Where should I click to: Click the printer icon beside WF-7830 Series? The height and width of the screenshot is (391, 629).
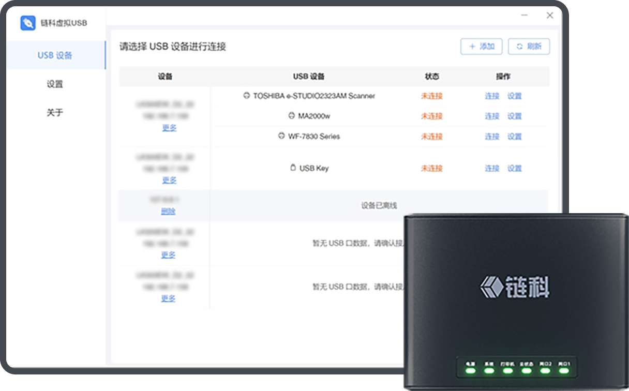(282, 136)
